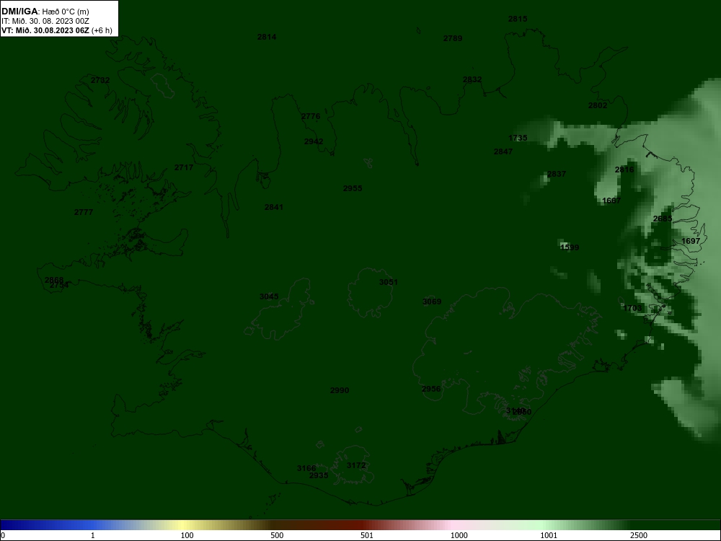Select the 1735 height value

tap(518, 138)
